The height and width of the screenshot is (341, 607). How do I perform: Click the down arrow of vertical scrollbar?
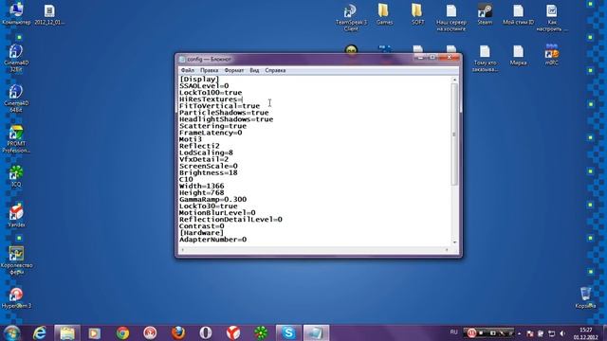(x=454, y=242)
